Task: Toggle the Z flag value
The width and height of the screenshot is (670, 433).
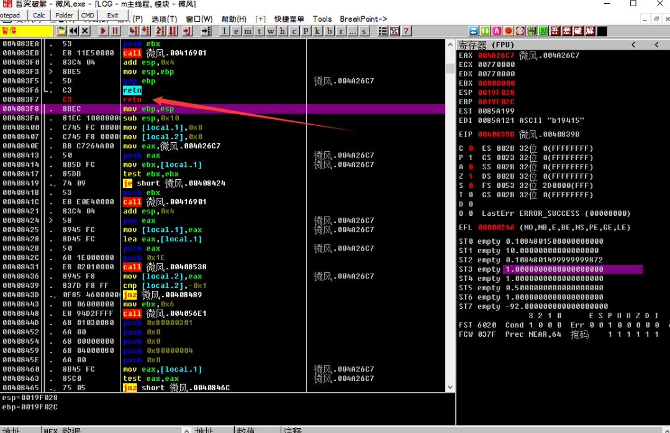Action: click(x=470, y=176)
